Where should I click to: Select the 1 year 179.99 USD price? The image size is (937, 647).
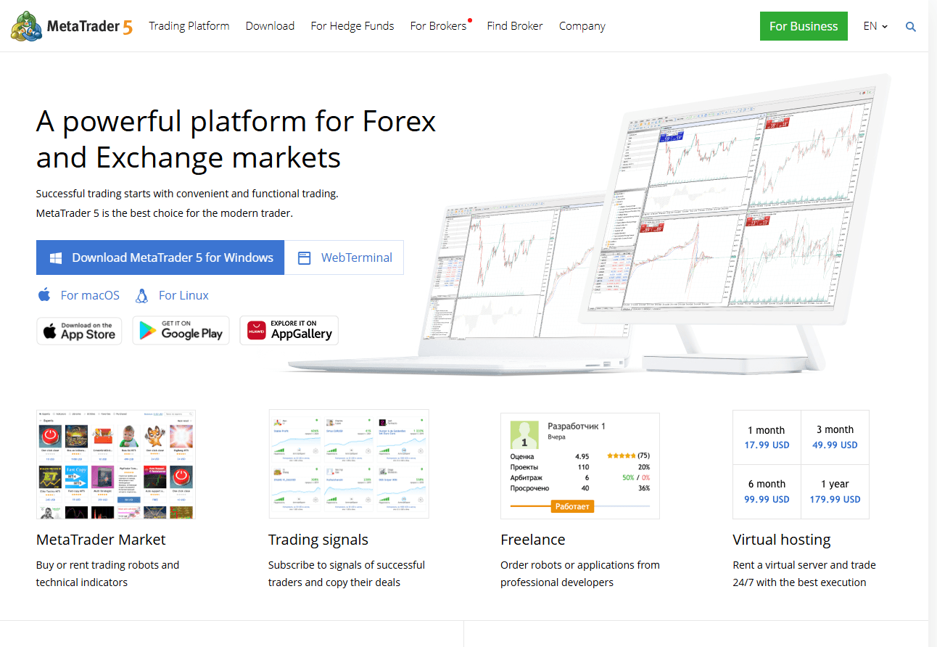pos(835,492)
